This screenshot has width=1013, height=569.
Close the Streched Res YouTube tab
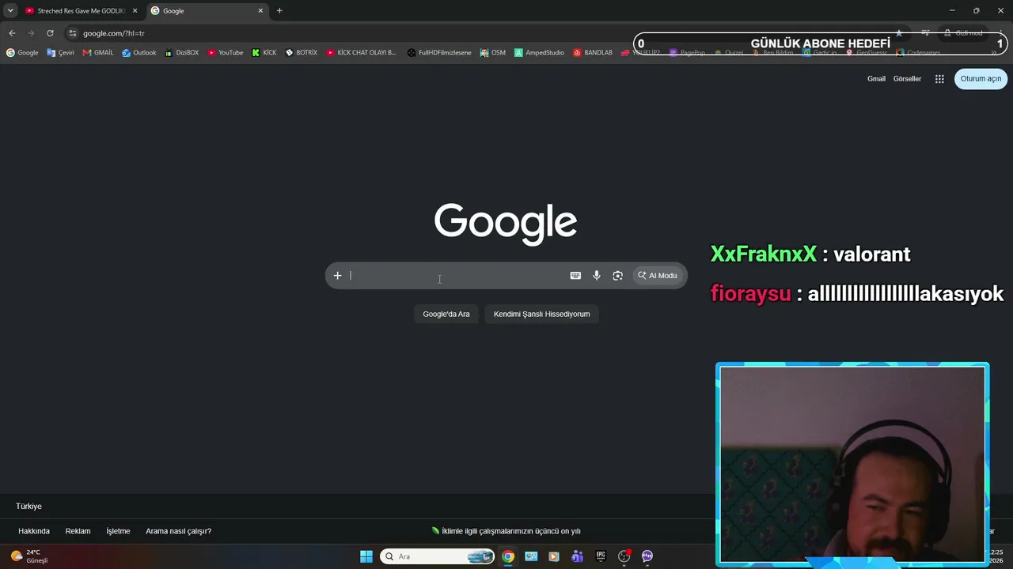pyautogui.click(x=135, y=11)
